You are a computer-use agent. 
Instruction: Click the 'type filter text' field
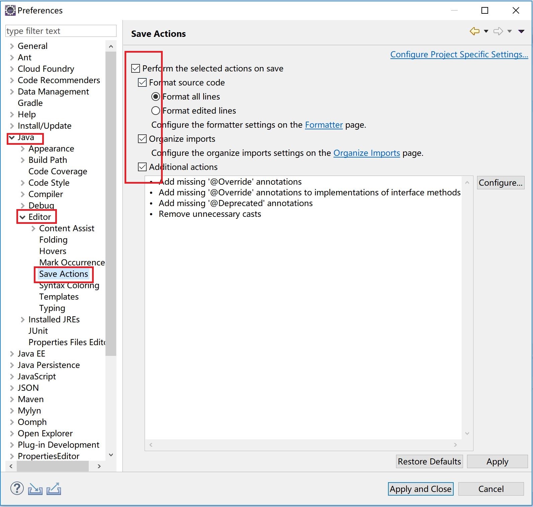61,31
